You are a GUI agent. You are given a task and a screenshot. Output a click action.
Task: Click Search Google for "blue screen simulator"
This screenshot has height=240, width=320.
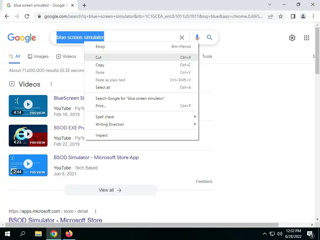[x=142, y=98]
